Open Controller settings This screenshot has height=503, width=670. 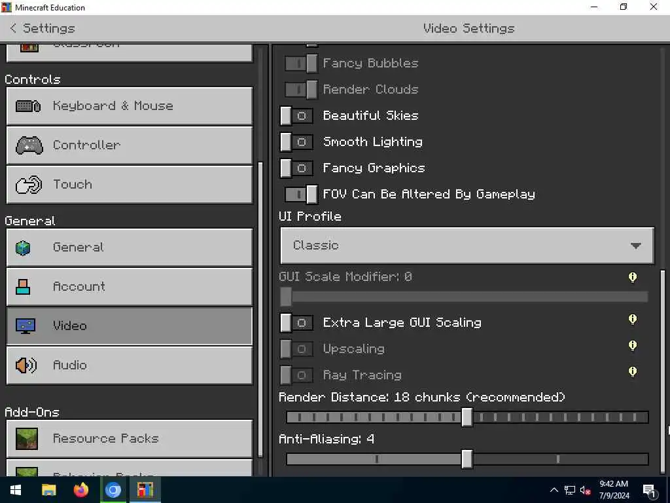129,145
